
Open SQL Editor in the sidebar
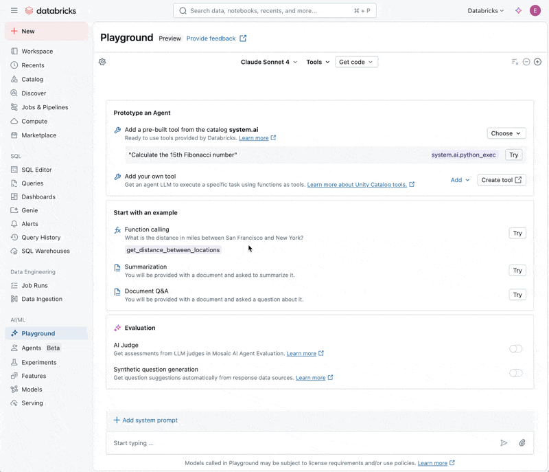pos(36,170)
